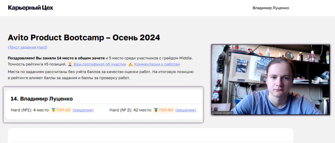Select the ТОП-20 badge
Screen dimensions: 335x143
click(x=61, y=110)
